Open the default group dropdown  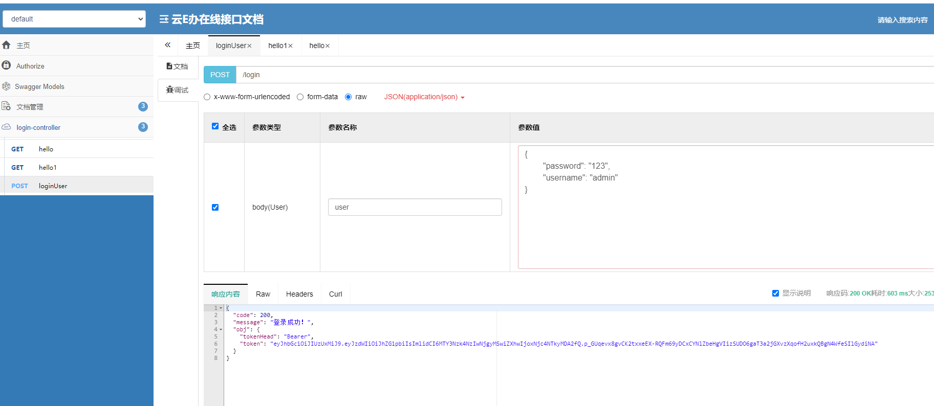point(74,19)
